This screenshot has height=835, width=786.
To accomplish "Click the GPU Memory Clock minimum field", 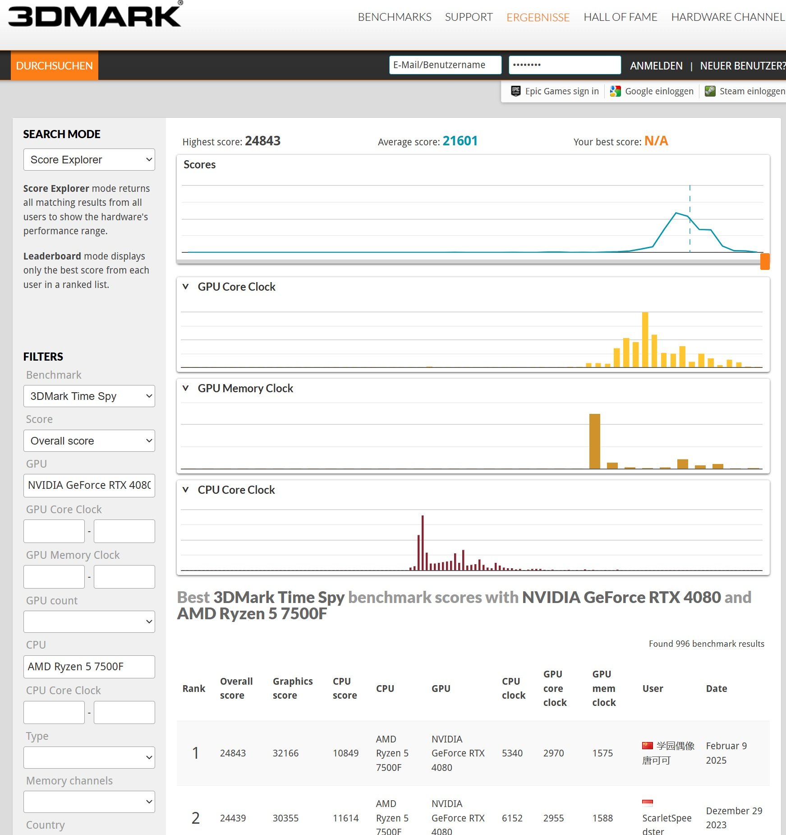I will 54,577.
